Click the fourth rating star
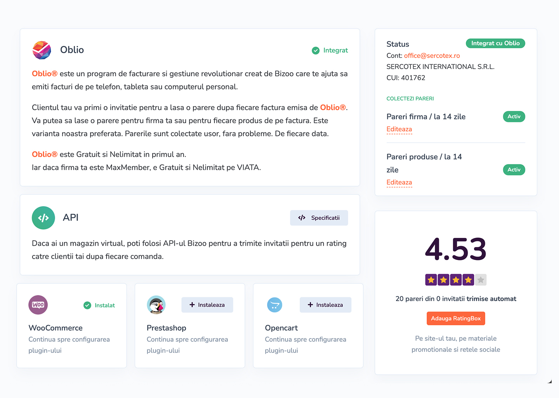Screen dimensions: 559x398 (x=468, y=280)
